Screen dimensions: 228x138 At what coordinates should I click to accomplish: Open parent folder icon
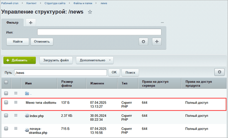tap(27, 93)
